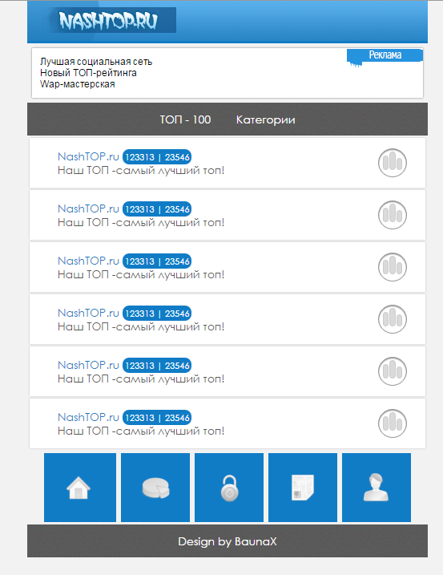Screen dimensions: 443x575
Task: Open link Лучшая социальная сеть
Action: pyautogui.click(x=96, y=62)
